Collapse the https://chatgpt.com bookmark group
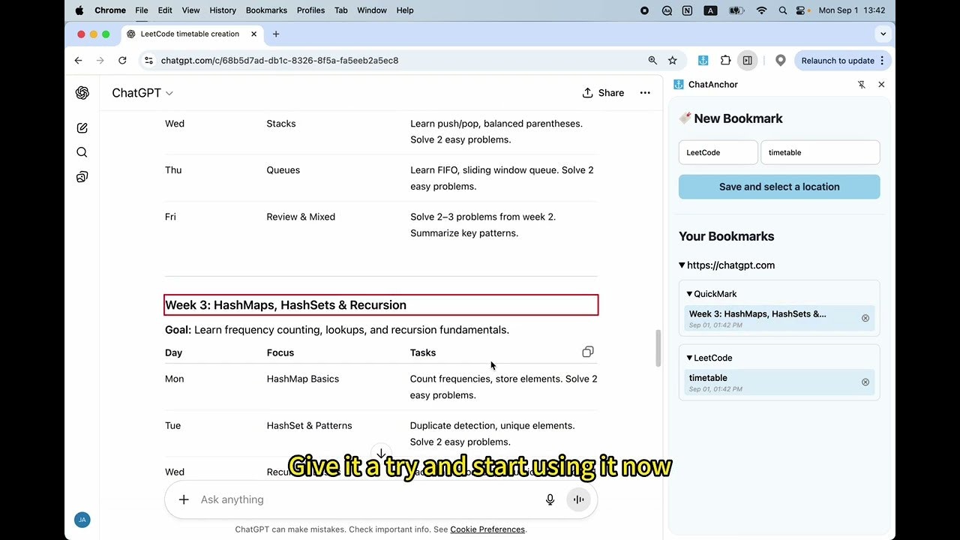The image size is (960, 540). 682,265
